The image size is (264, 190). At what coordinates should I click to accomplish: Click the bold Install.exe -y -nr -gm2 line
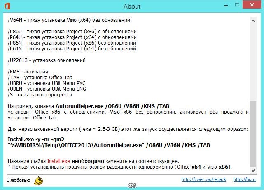36,140
